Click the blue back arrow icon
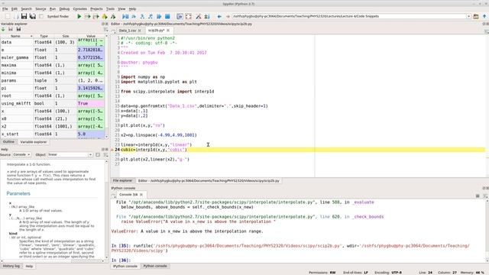 (219, 16)
